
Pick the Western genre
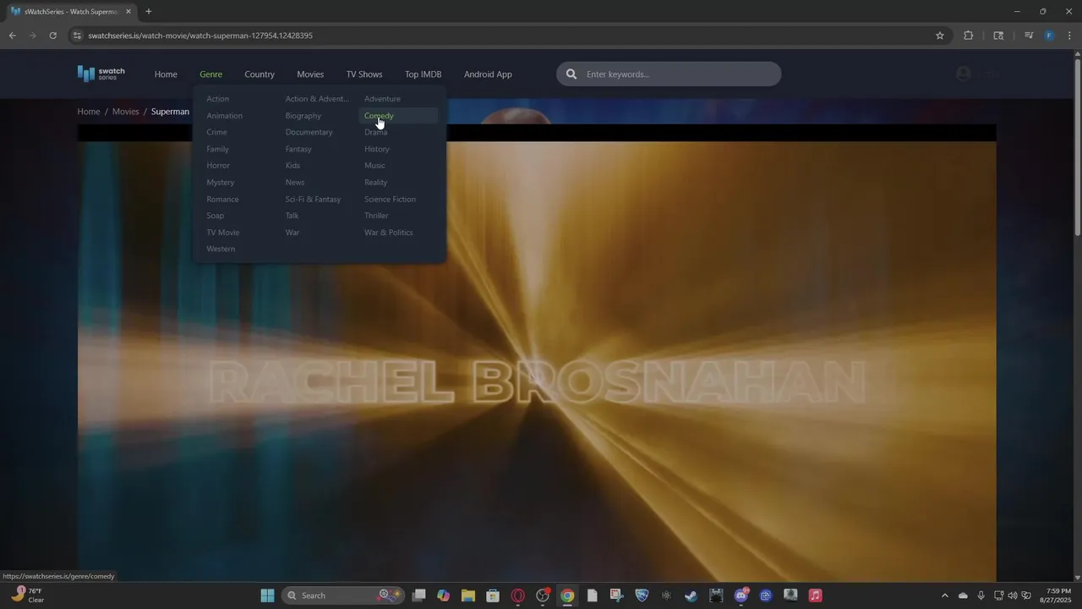coord(221,250)
